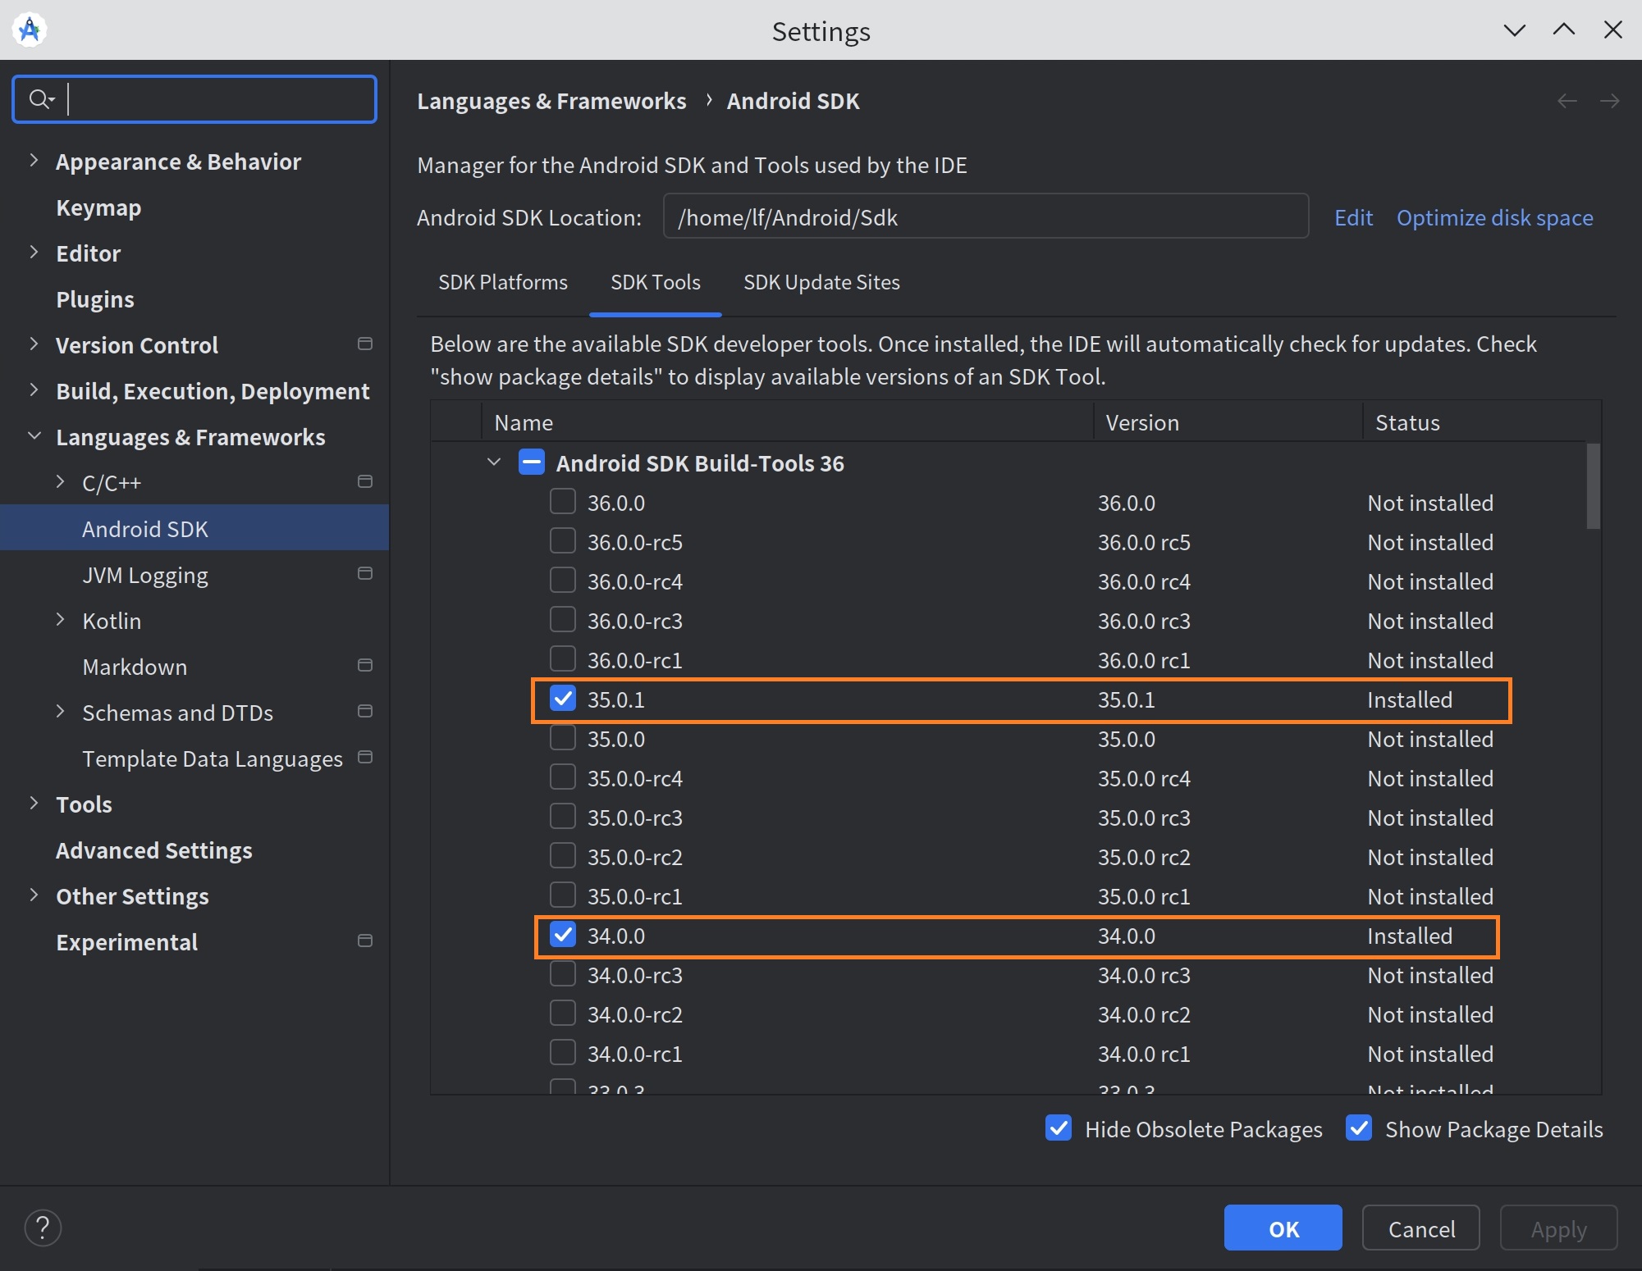The width and height of the screenshot is (1642, 1271).
Task: Click the search magnifier icon
Action: [x=39, y=99]
